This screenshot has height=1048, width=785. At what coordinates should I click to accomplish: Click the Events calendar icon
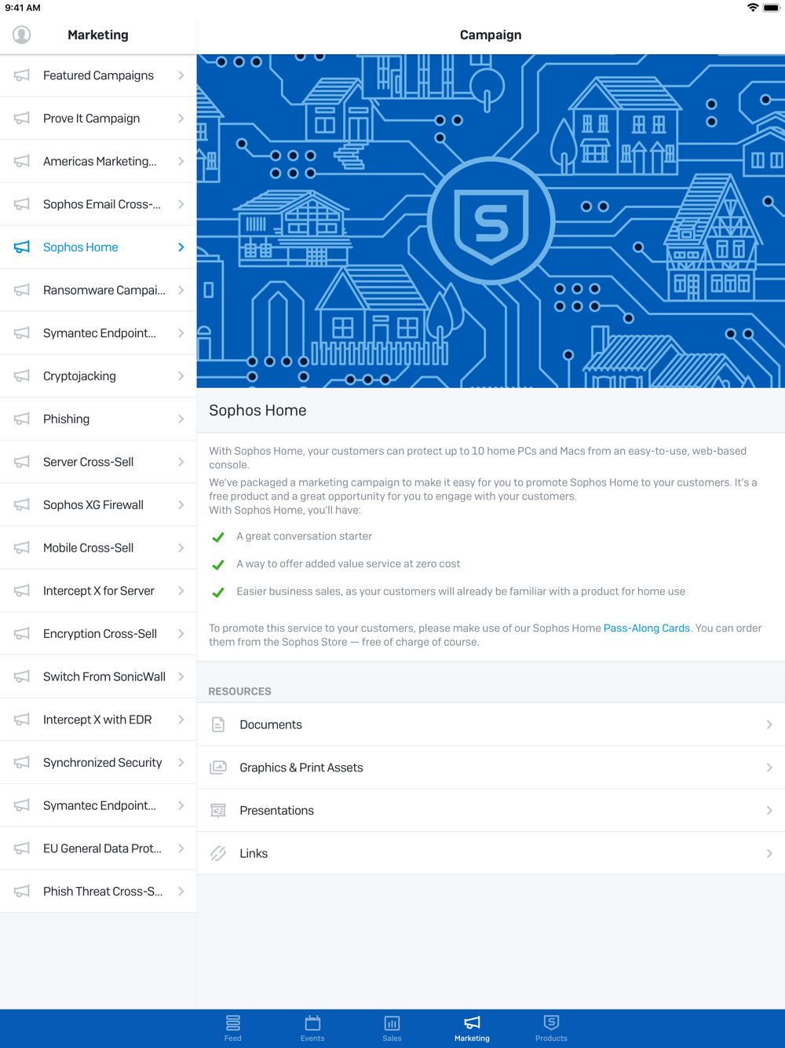pos(312,1023)
